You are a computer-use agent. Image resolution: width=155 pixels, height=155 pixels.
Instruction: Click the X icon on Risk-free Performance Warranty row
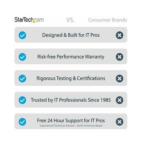point(119,57)
